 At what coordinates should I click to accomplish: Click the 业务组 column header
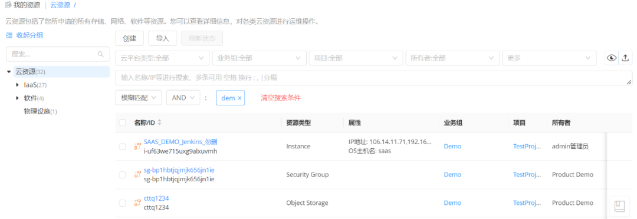click(x=453, y=122)
